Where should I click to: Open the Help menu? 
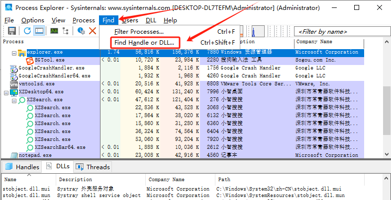pyautogui.click(x=170, y=20)
